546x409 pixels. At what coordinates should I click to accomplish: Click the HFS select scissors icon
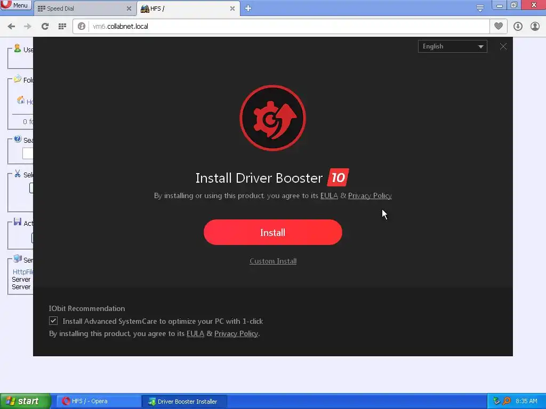coord(18,174)
